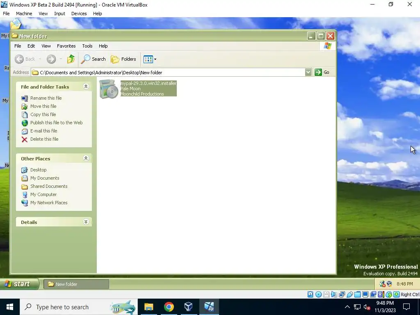
Task: Click the Copy this file link
Action: click(43, 114)
